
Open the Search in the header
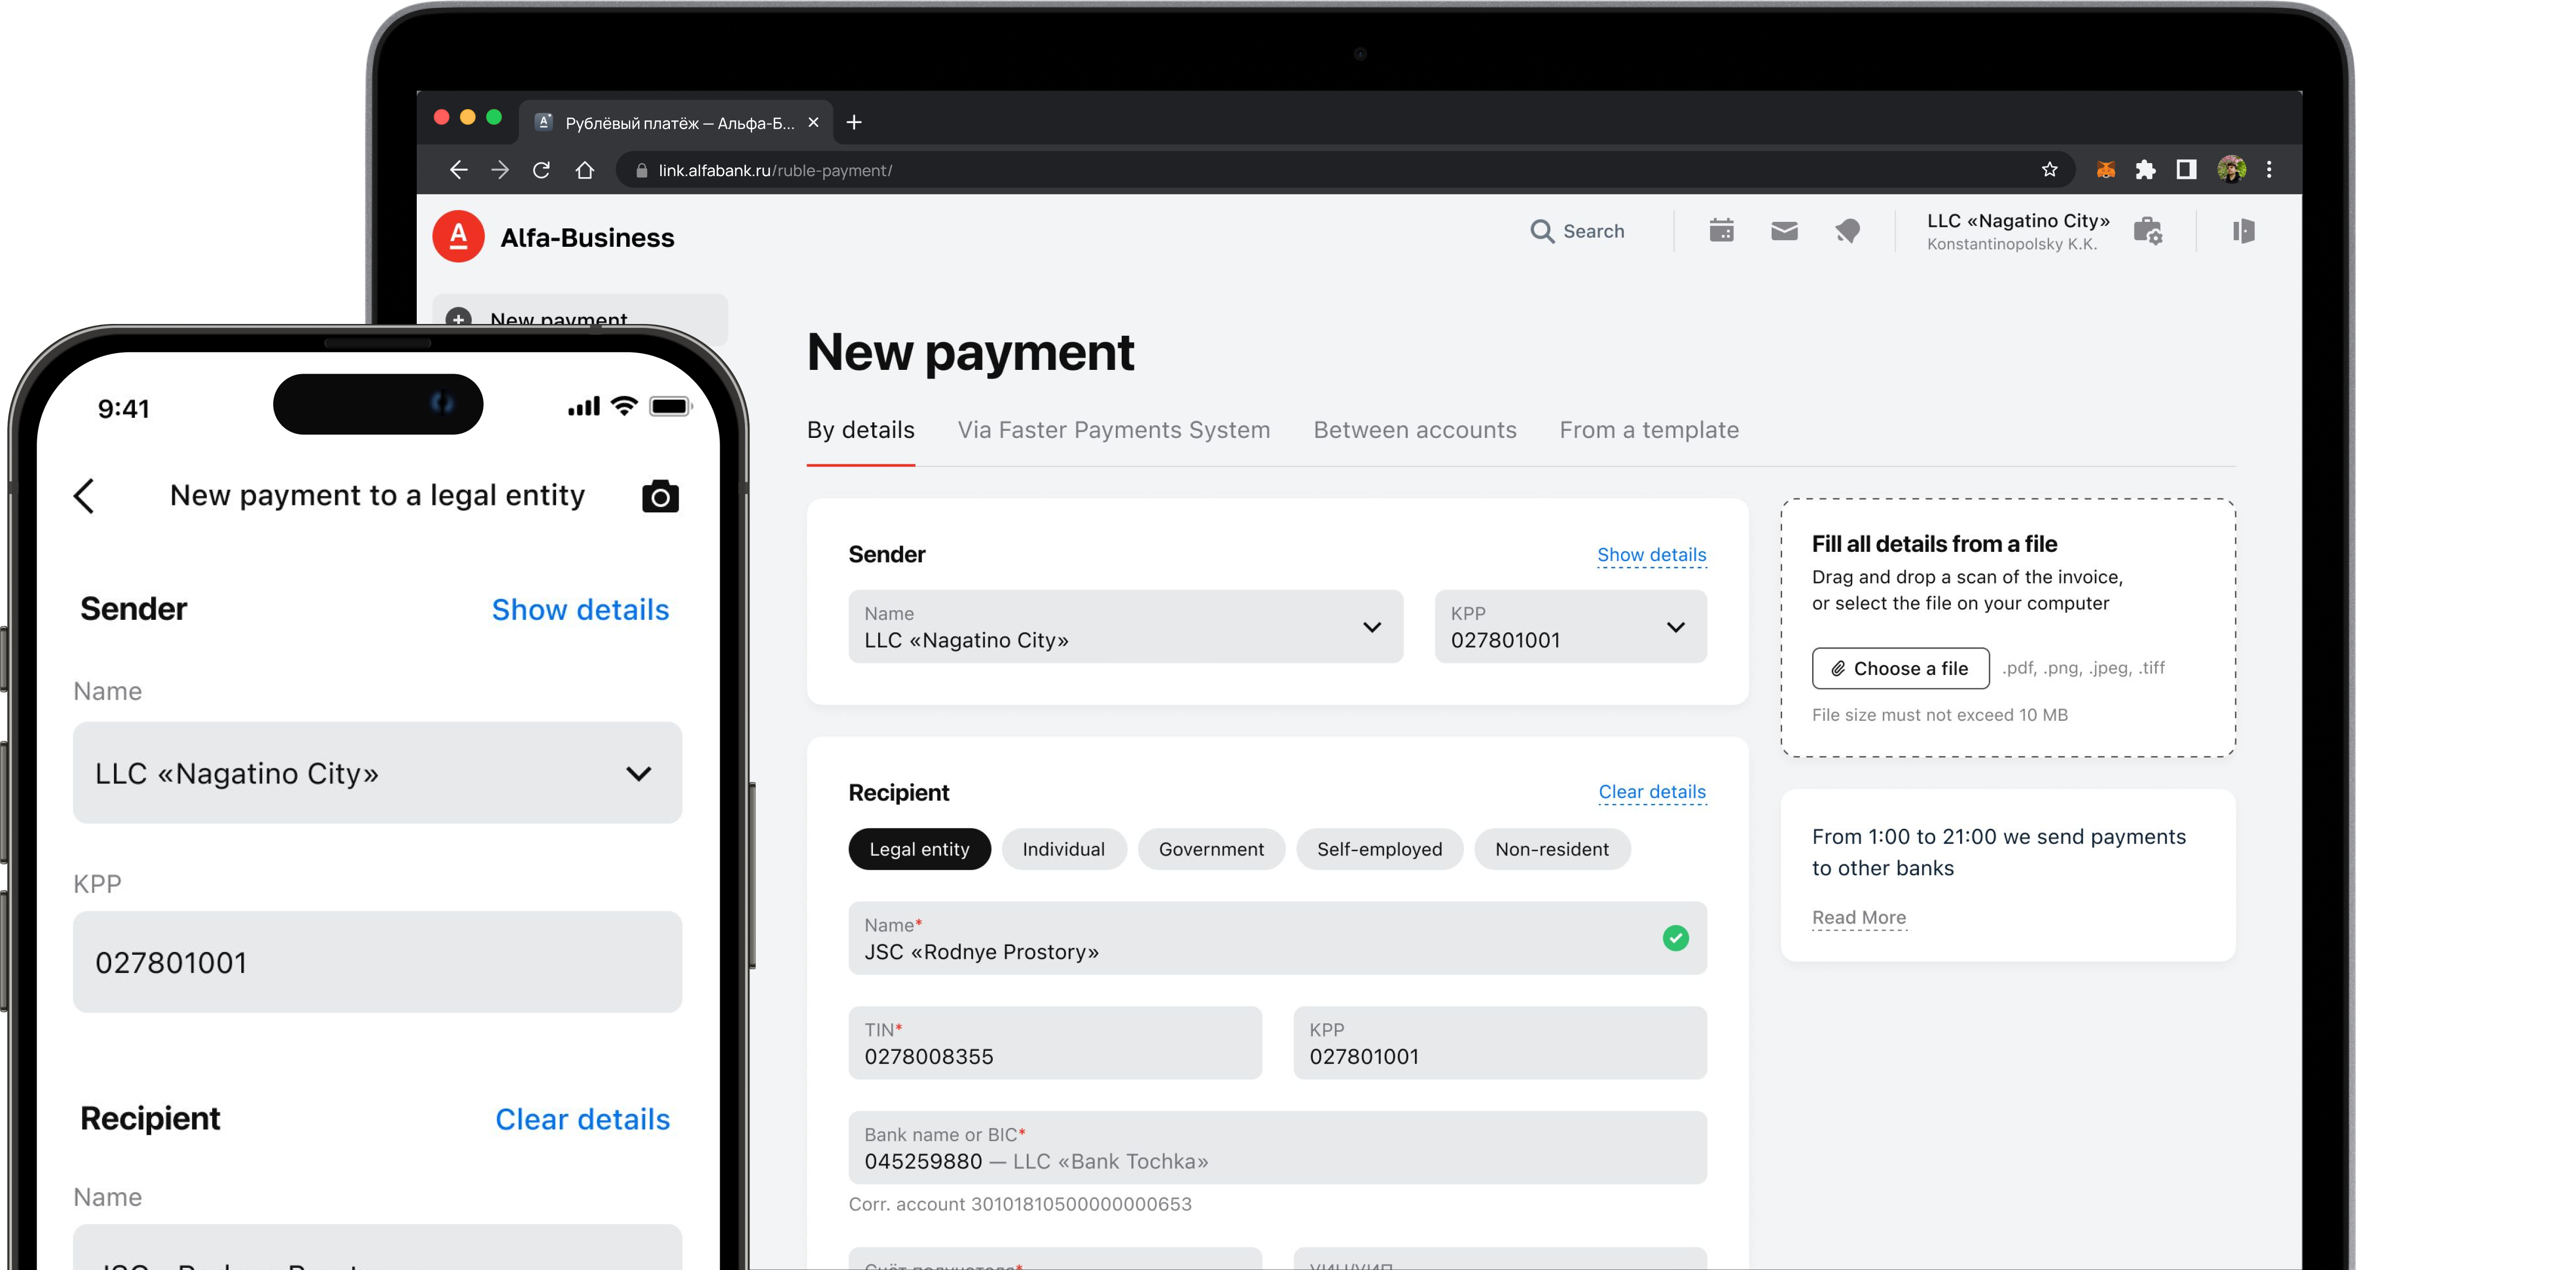tap(1578, 231)
